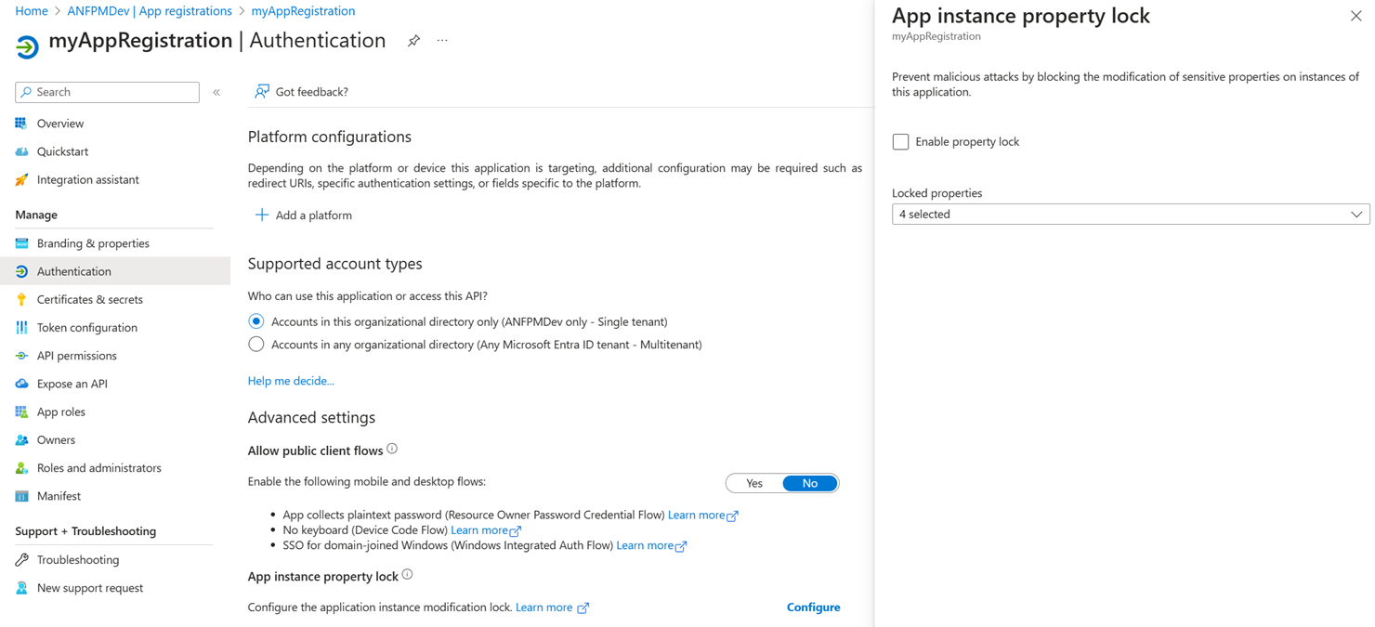Click Add a platform button
The height and width of the screenshot is (627, 1375).
coord(304,215)
